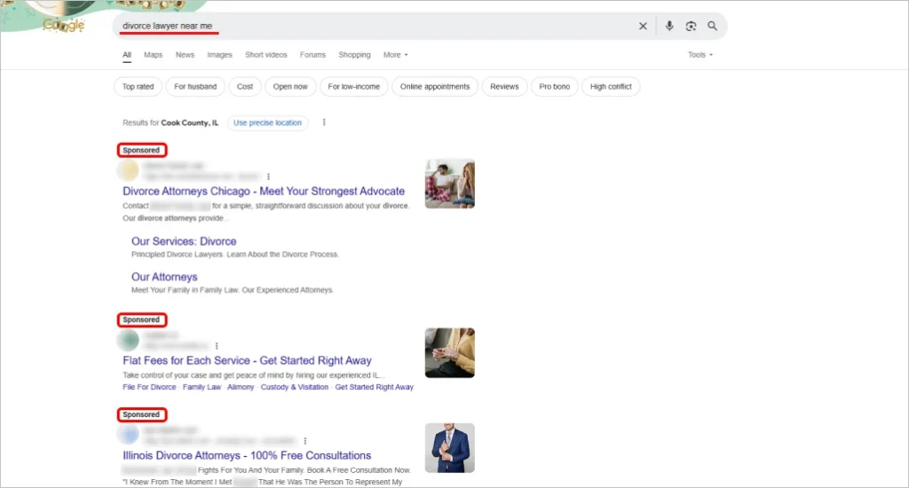Open the Our Attorneys sitelink
This screenshot has height=488, width=909.
coord(164,277)
